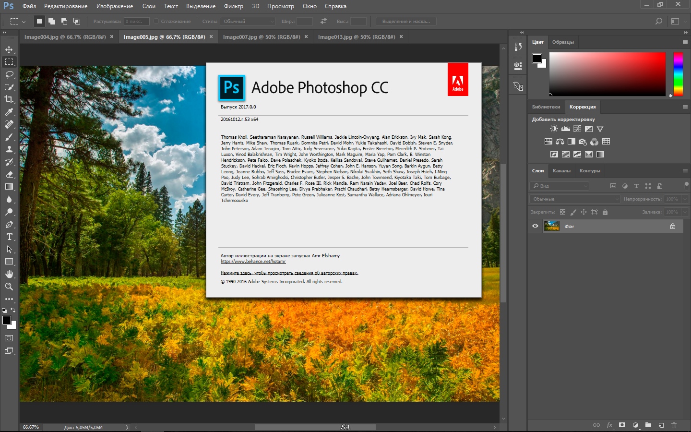691x432 pixels.
Task: Switch to the Образцы tab
Action: click(x=563, y=42)
